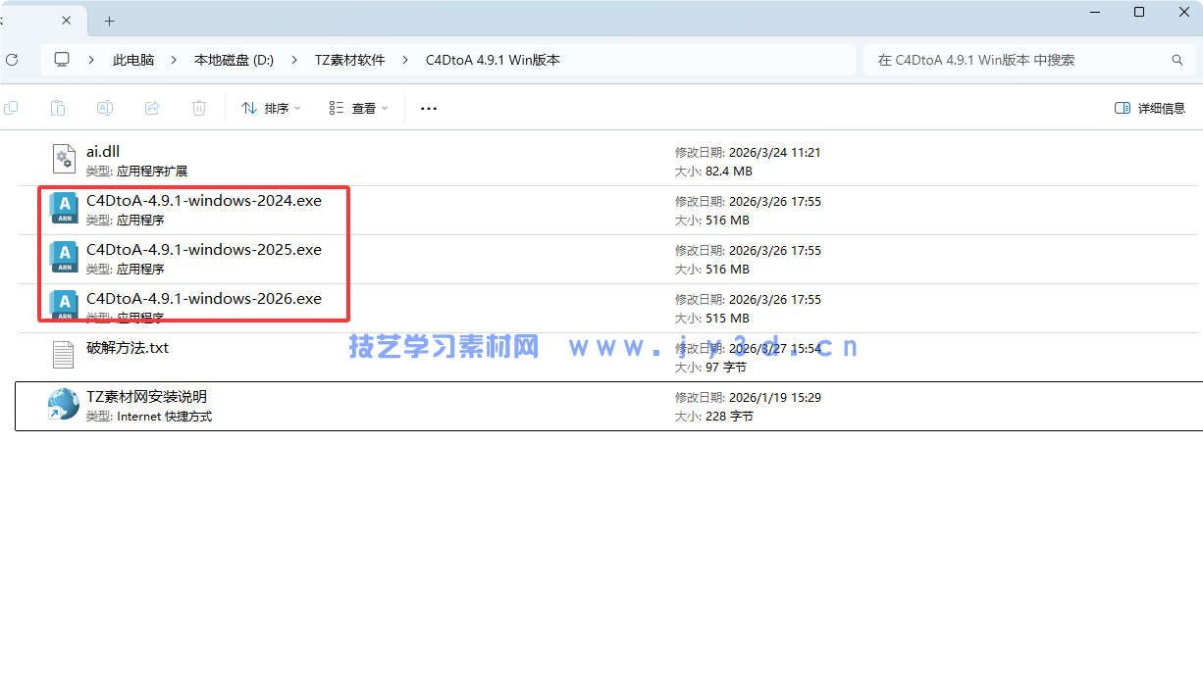The height and width of the screenshot is (692, 1203).
Task: Click the 515 MB size value
Action: [727, 318]
